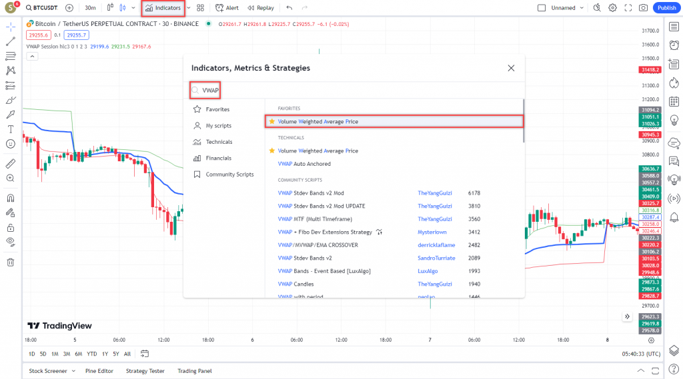The height and width of the screenshot is (379, 683).
Task: Open the quick search icon
Action: tap(597, 8)
